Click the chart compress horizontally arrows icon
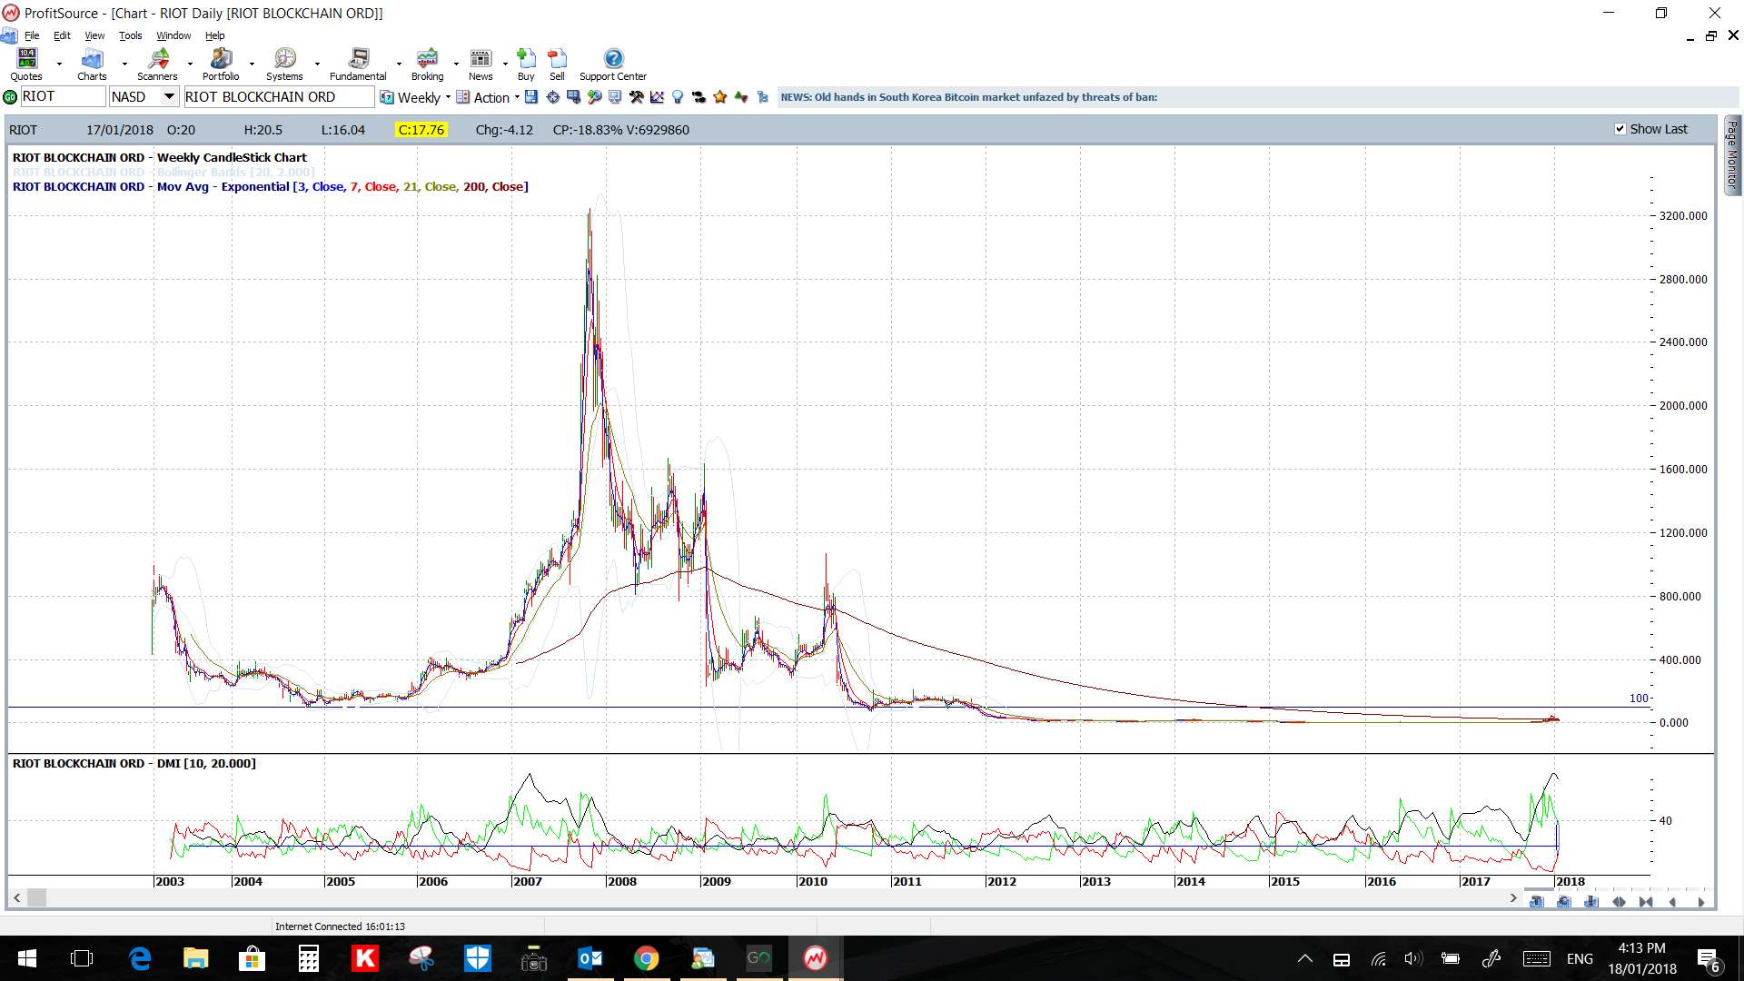This screenshot has height=981, width=1744. (x=1646, y=902)
